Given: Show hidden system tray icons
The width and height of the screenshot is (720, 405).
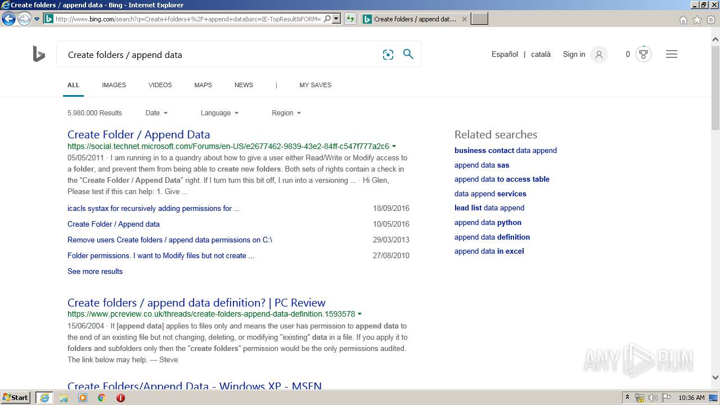Looking at the screenshot, I should (627, 398).
